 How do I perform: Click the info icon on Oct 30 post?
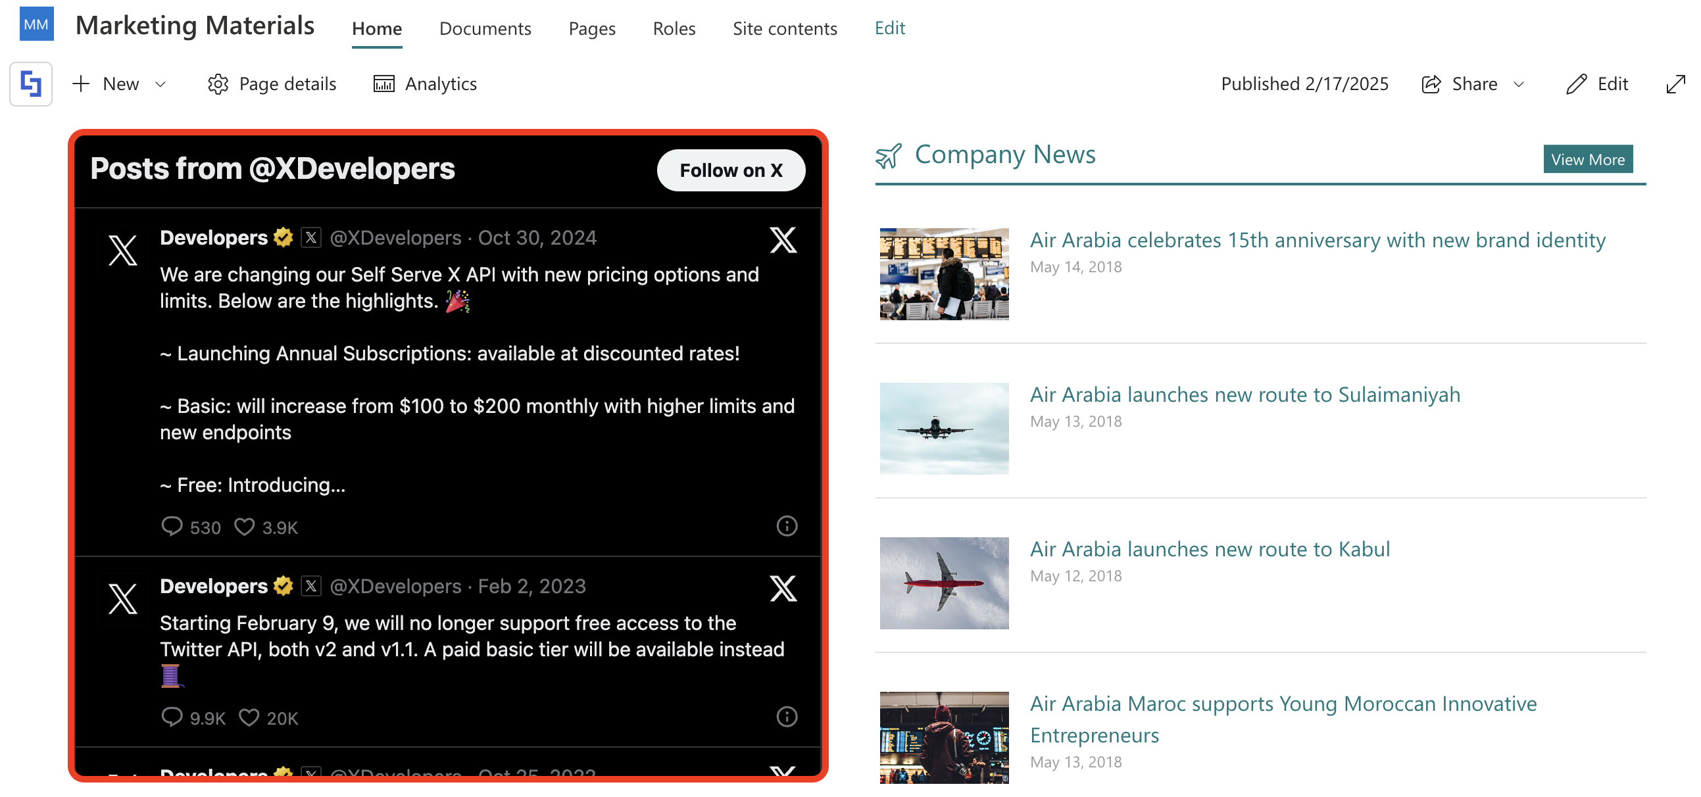tap(787, 526)
